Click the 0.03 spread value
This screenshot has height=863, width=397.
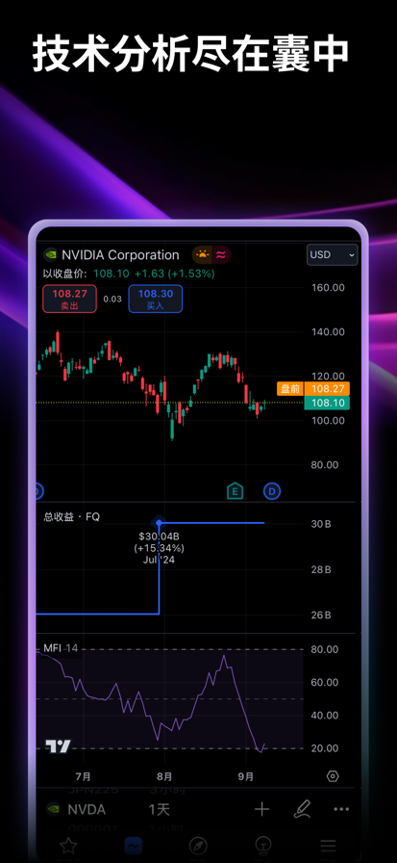pos(112,299)
